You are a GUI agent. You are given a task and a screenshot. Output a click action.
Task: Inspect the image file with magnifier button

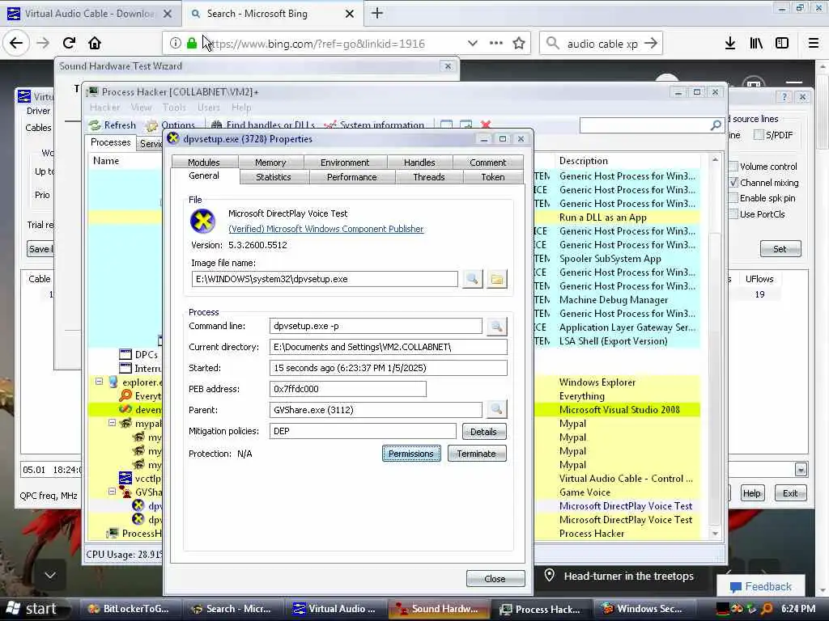pyautogui.click(x=472, y=279)
